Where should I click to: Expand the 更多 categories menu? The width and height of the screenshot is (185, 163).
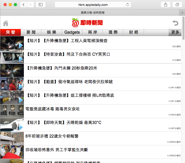[175, 32]
